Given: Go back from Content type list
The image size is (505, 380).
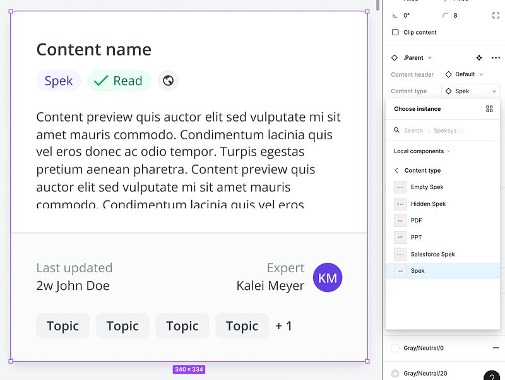Looking at the screenshot, I should [396, 170].
